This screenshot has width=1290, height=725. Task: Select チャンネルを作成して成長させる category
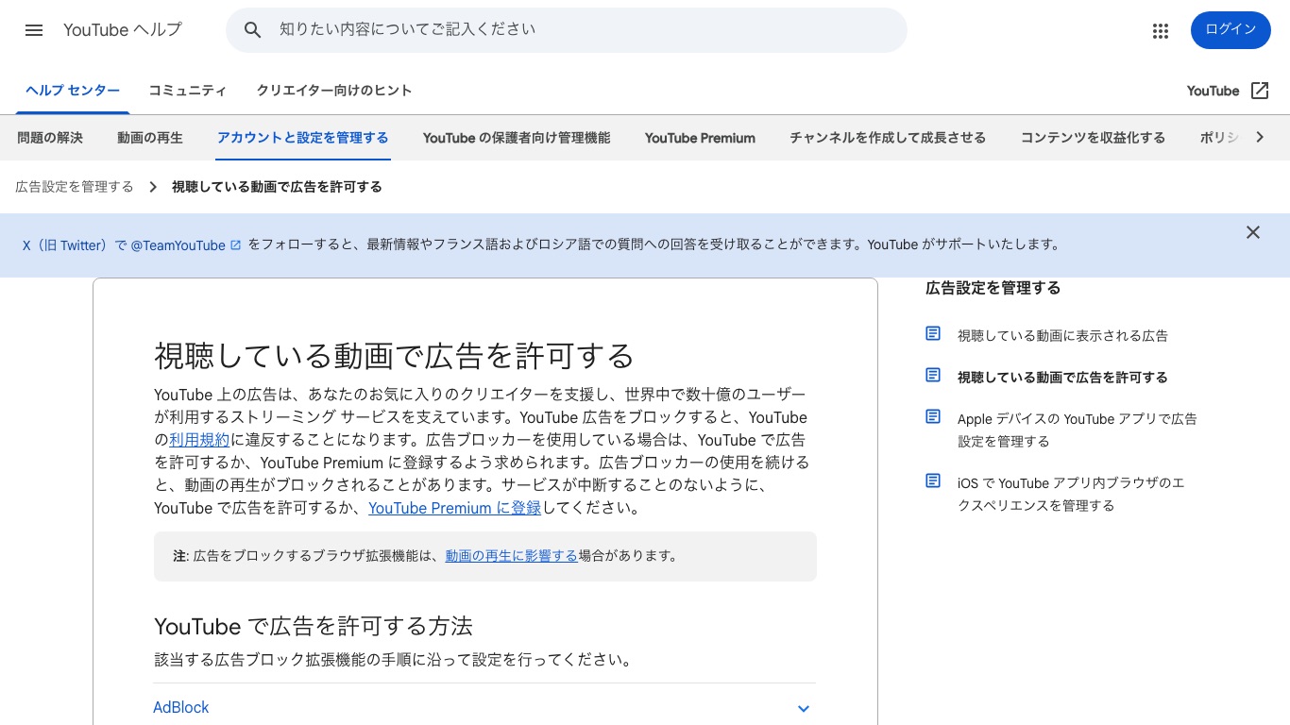[888, 138]
